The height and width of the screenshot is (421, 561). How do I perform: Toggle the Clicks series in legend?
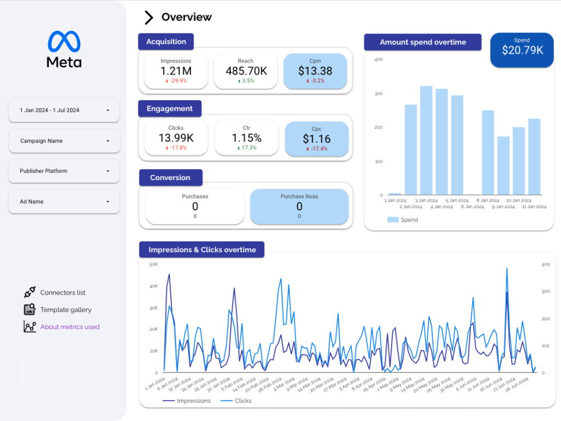pyautogui.click(x=236, y=401)
